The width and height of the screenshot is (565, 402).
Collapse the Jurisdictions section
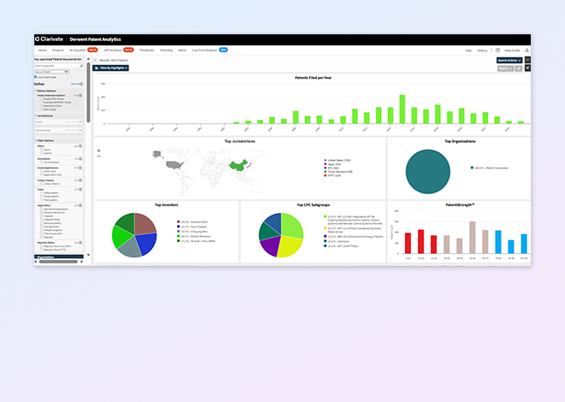point(36,115)
